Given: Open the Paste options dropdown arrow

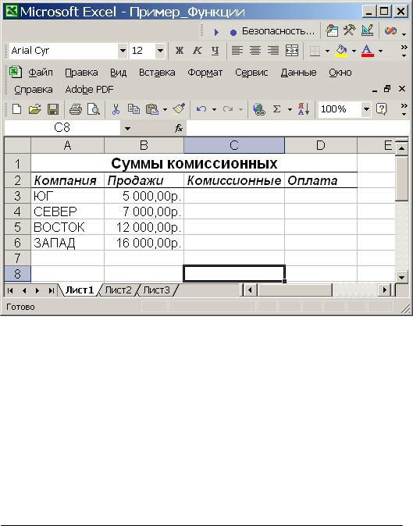Looking at the screenshot, I should point(165,109).
